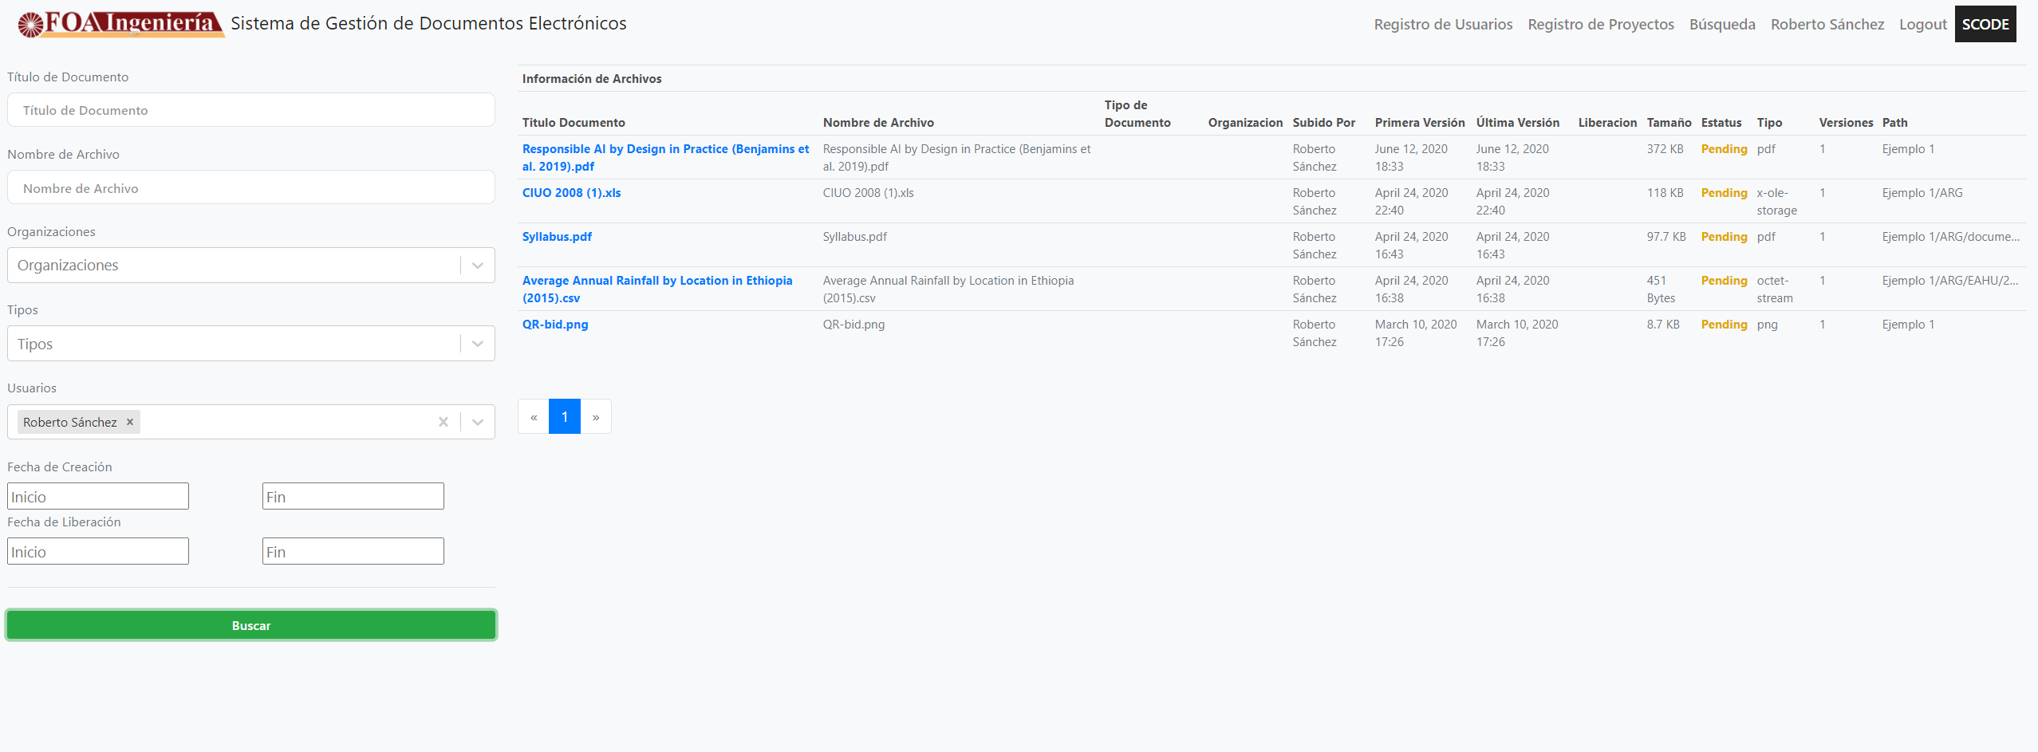This screenshot has height=752, width=2038.
Task: Click Pending status of Syllabus.pdf row
Action: click(1724, 237)
